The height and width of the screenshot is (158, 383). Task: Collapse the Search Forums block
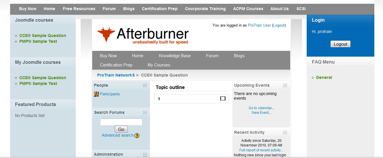[145, 113]
